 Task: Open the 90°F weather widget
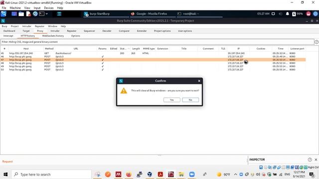223,175
